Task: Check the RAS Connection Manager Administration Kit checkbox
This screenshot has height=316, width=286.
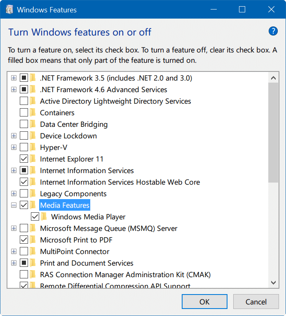Action: click(x=24, y=275)
